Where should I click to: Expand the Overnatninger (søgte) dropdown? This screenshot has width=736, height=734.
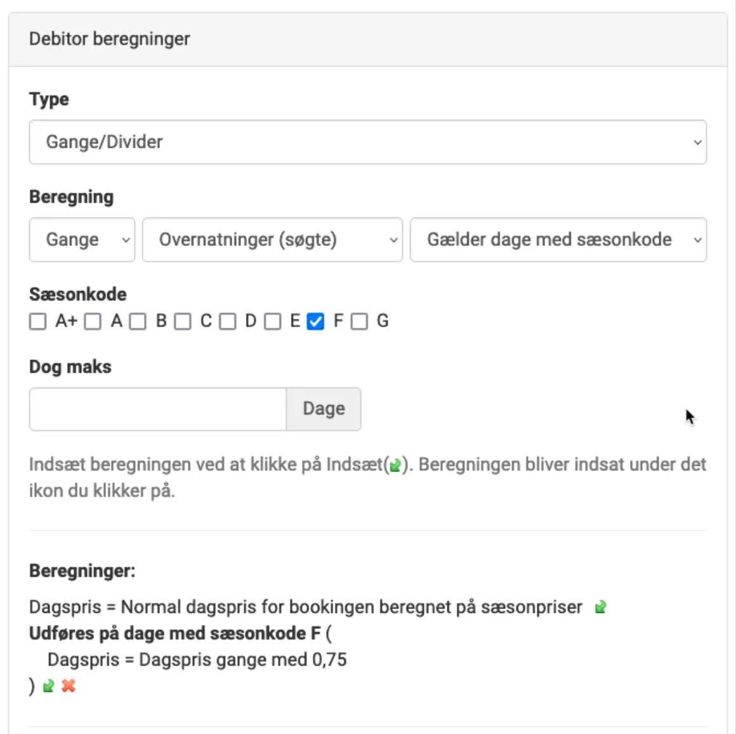(272, 240)
